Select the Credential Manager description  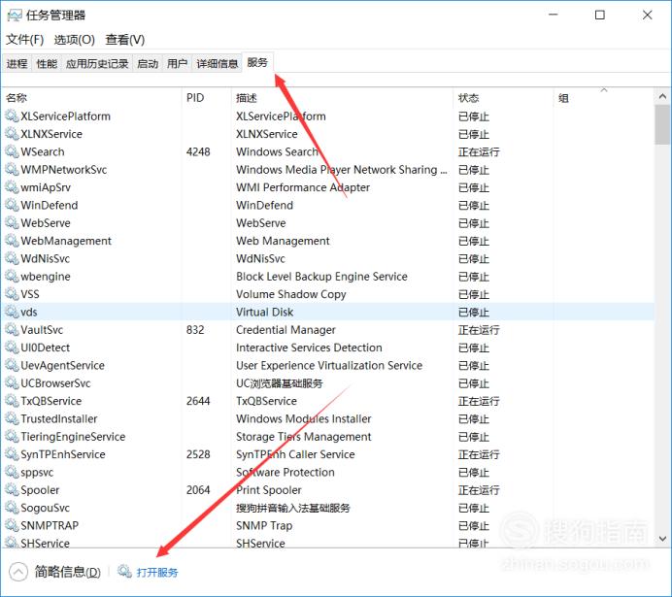pyautogui.click(x=286, y=330)
